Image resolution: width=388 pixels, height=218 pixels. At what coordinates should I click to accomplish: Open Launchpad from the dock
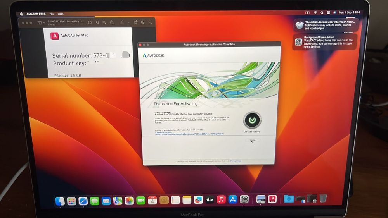click(x=71, y=201)
